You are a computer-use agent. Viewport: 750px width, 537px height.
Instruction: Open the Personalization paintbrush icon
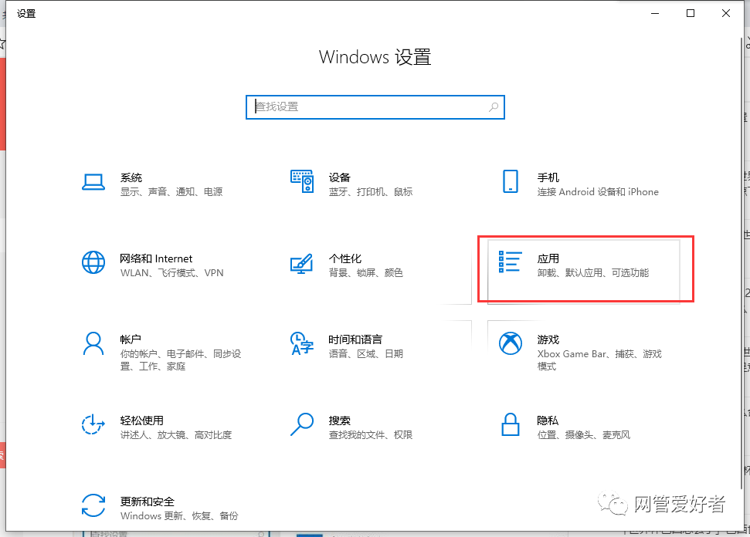pos(301,263)
